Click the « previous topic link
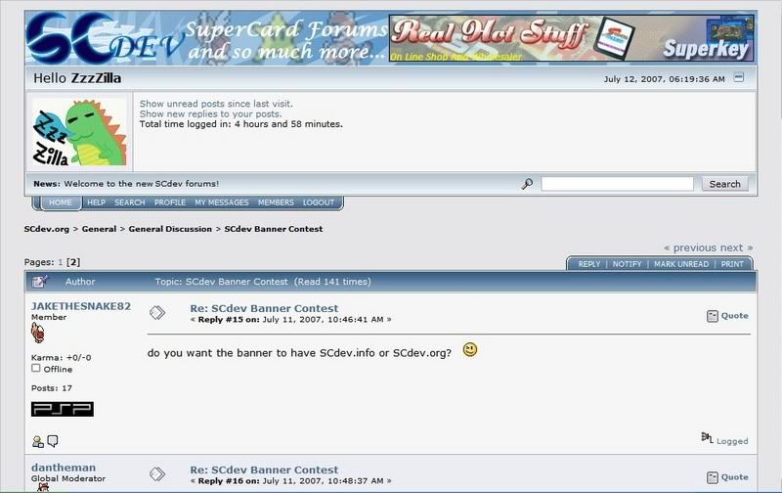Viewport: 782px width, 493px height. pos(690,247)
